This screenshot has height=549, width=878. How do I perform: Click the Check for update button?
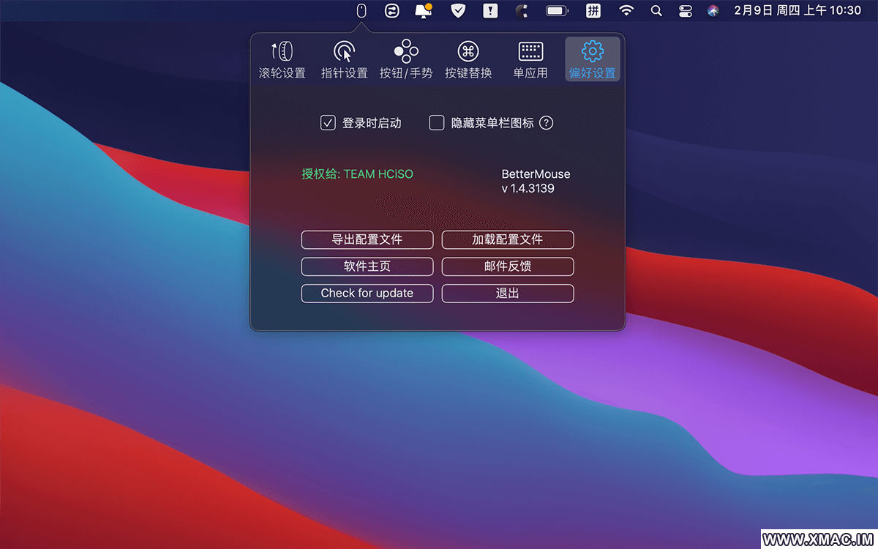pos(367,294)
